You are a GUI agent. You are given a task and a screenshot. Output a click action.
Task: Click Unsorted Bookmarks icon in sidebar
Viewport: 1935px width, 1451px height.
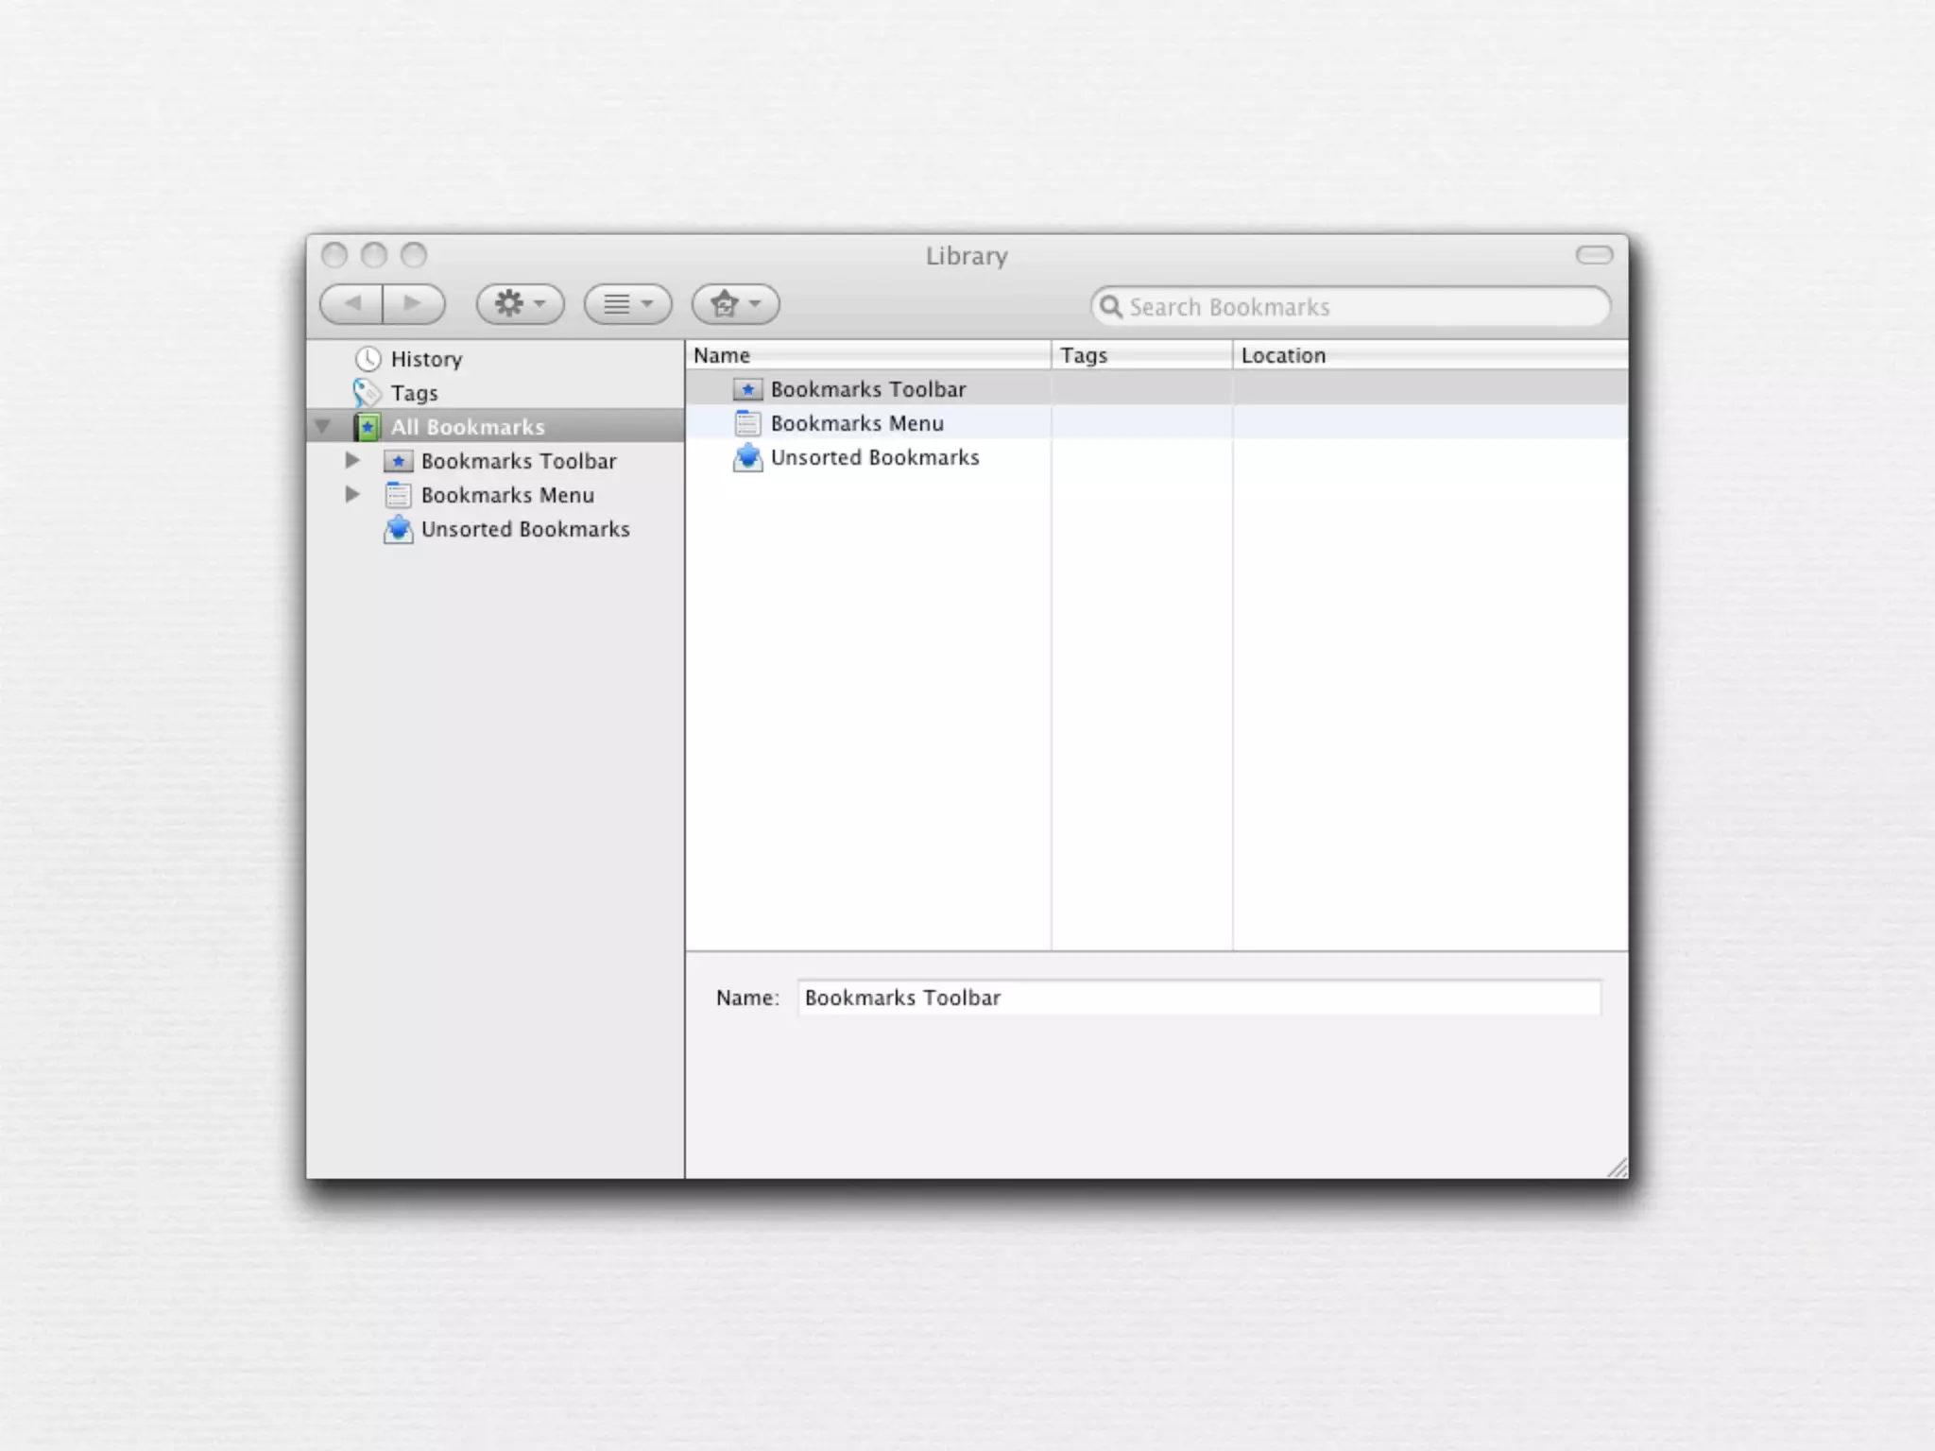pos(398,529)
